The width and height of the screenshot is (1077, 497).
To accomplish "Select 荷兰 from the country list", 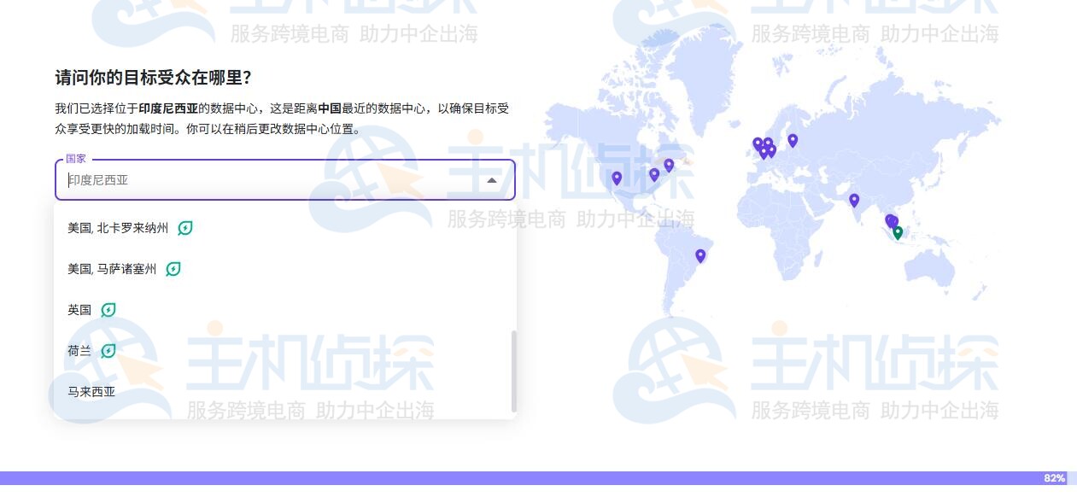I will 79,351.
